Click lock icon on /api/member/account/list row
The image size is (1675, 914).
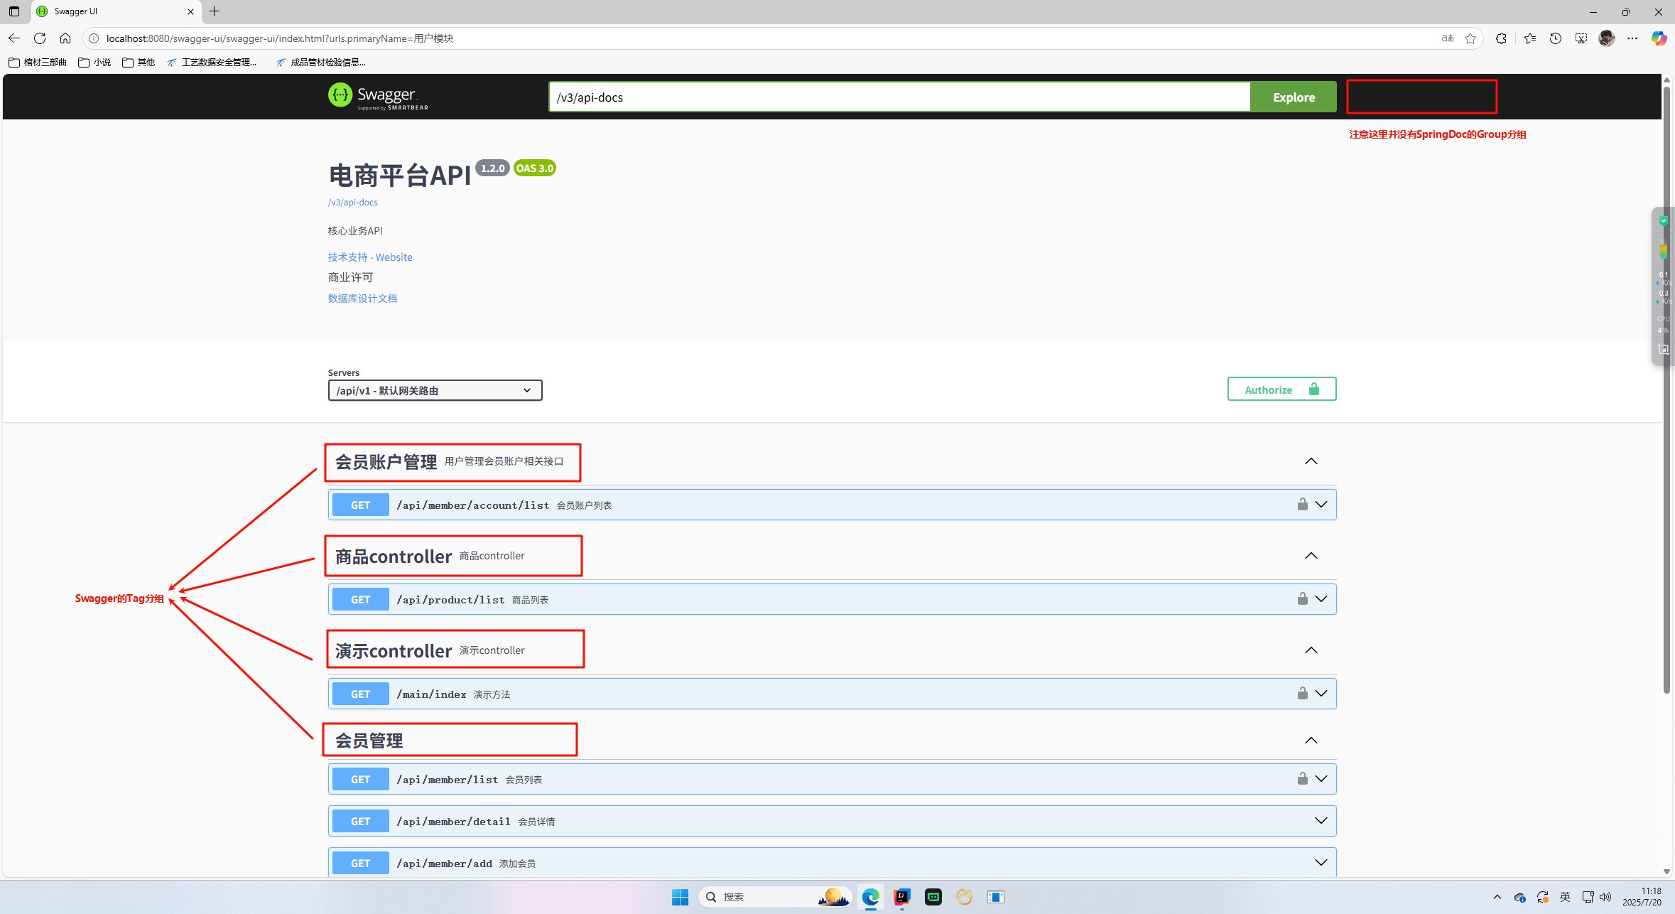coord(1302,505)
